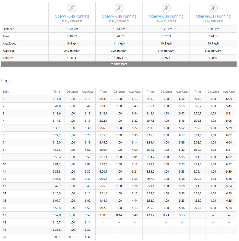
Task: Select the Distance value 15,08 km
Action: point(213,29)
